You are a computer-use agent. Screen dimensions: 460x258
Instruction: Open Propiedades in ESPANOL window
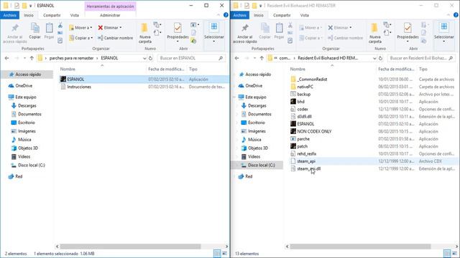[x=178, y=32]
